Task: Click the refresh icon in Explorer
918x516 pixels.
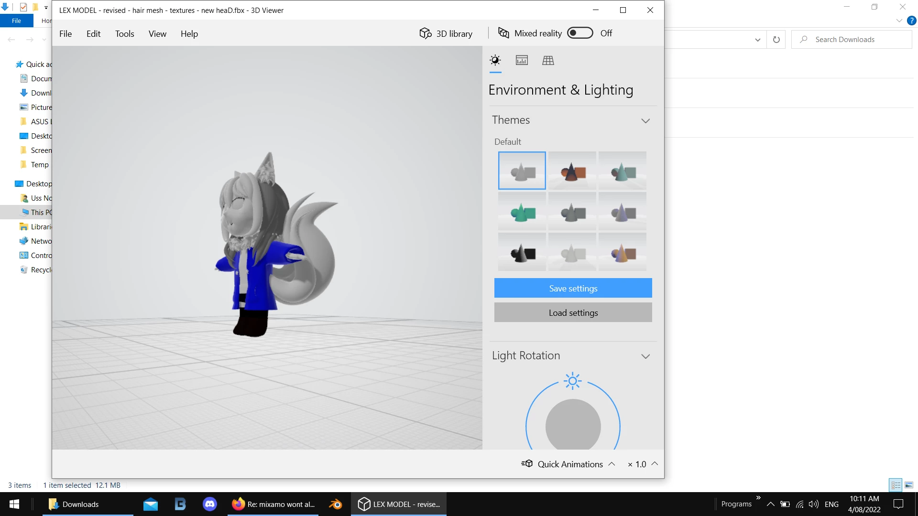Action: [x=776, y=40]
